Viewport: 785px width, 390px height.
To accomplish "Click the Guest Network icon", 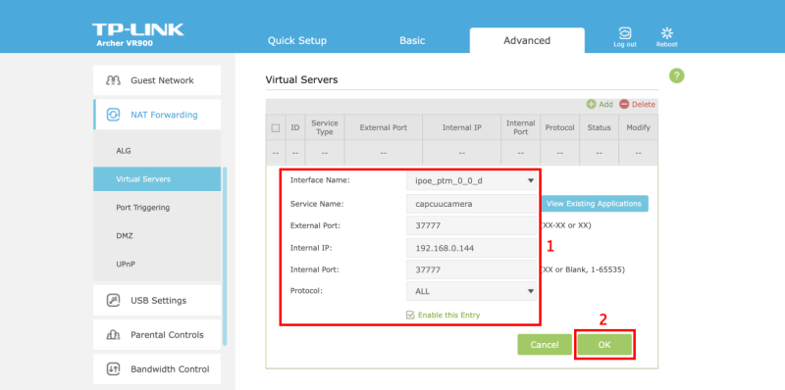I will pos(114,80).
